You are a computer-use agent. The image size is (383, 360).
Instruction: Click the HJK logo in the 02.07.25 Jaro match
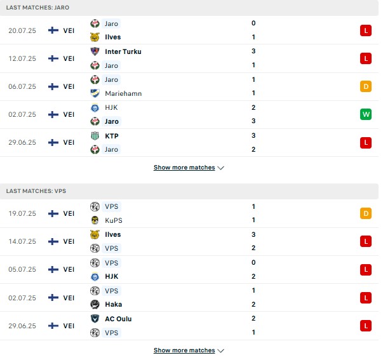95,108
